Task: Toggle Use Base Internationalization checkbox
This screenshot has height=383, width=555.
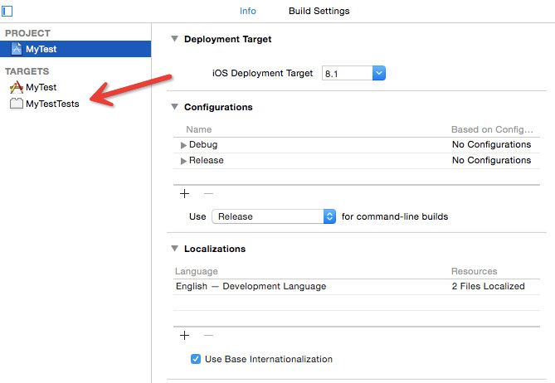Action: point(196,359)
